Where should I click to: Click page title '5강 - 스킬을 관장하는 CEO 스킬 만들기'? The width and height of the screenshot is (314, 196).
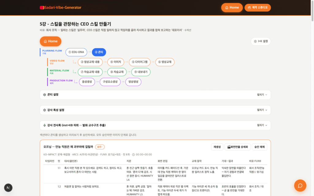(75, 24)
